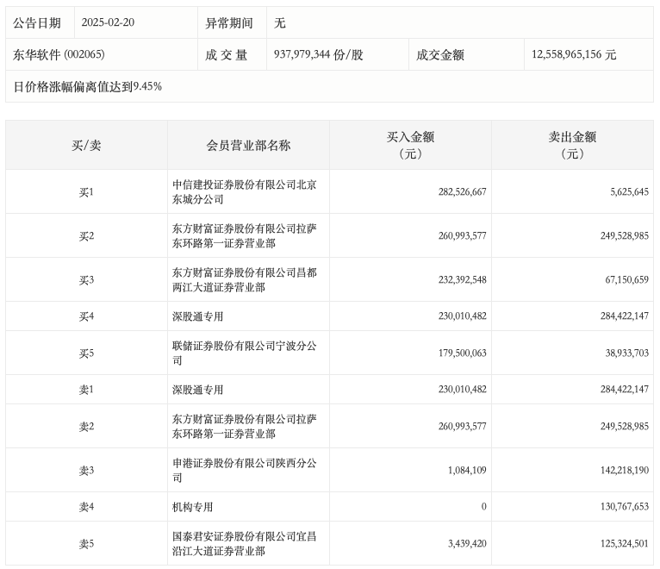Select 无 next to 异常期间
The width and height of the screenshot is (660, 569).
coord(279,22)
